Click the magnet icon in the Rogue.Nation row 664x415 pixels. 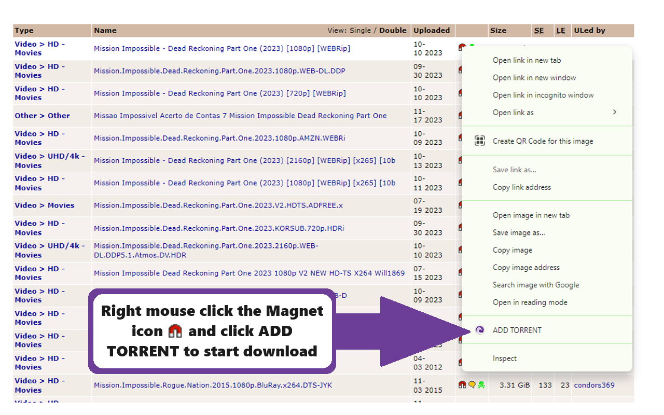(462, 385)
